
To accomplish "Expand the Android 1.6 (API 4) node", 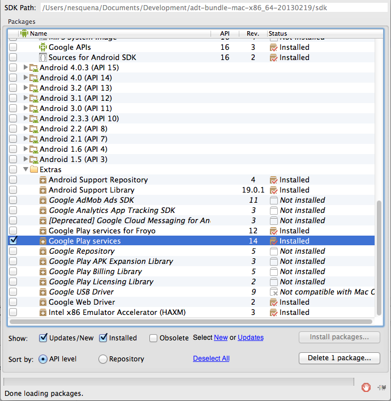I will [x=25, y=149].
